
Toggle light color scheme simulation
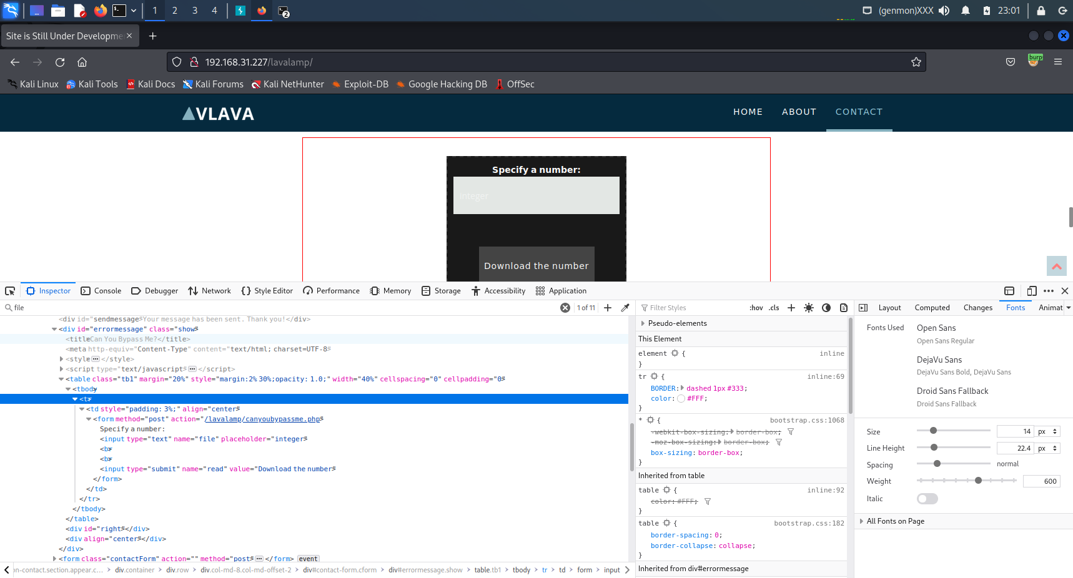point(809,308)
